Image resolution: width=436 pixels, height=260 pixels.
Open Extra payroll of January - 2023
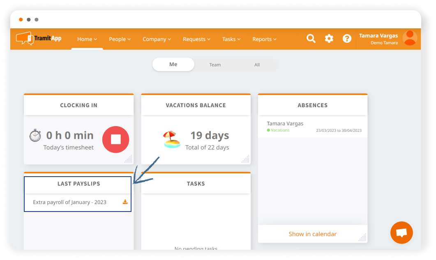coord(69,202)
